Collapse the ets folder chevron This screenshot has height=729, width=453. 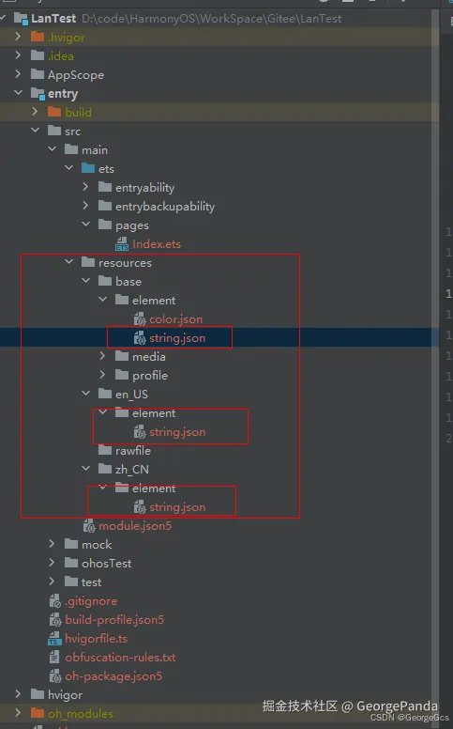(69, 167)
